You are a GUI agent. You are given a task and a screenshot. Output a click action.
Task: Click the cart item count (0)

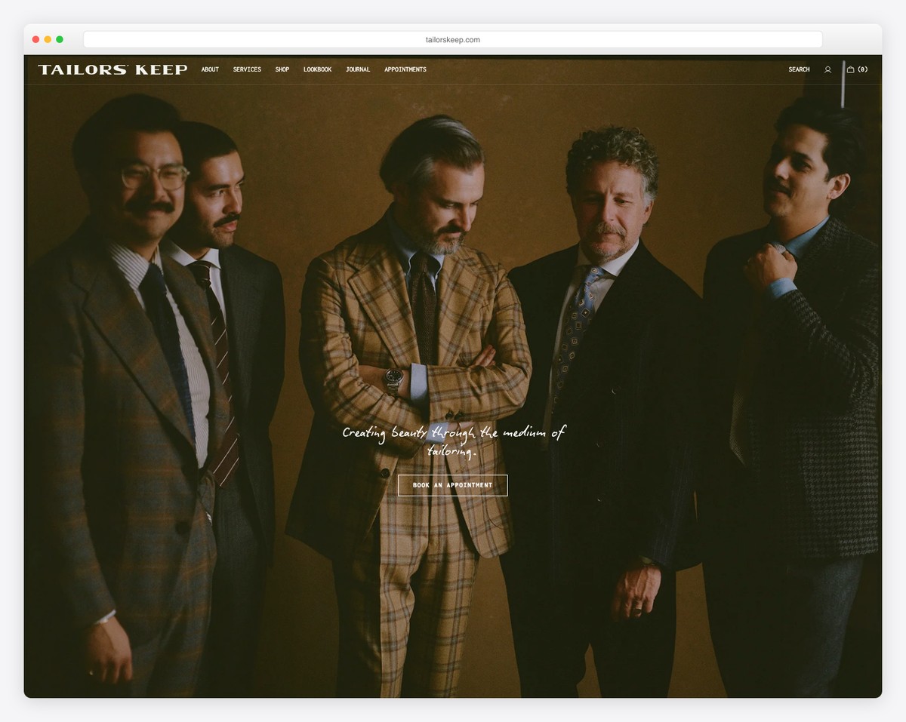tap(862, 69)
